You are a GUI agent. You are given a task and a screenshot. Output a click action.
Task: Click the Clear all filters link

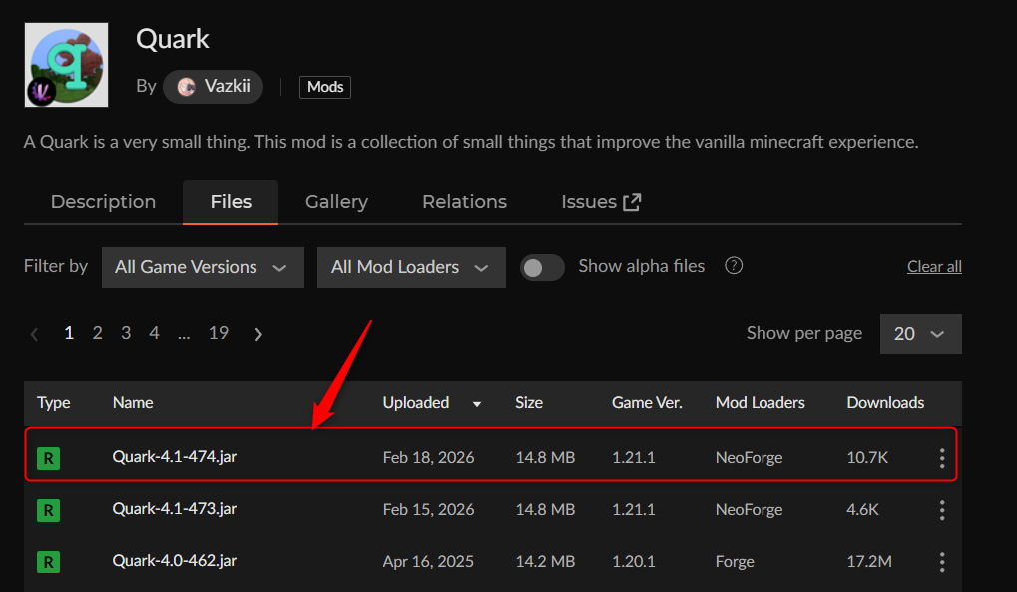click(x=934, y=267)
